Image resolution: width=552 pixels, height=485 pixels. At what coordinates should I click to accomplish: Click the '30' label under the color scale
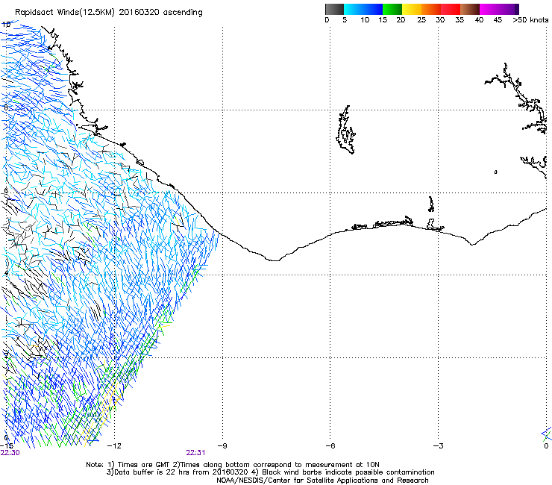pyautogui.click(x=440, y=20)
